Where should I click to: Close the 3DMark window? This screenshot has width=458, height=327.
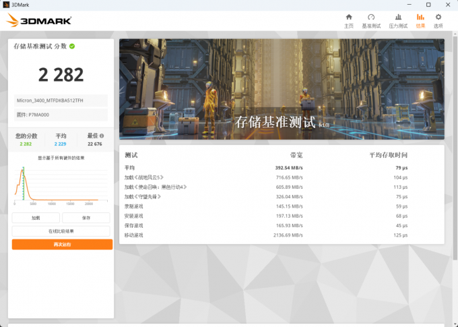tap(448, 5)
